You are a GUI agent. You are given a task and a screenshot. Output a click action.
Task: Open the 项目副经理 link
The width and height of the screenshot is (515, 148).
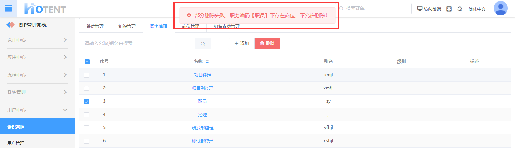(x=202, y=88)
